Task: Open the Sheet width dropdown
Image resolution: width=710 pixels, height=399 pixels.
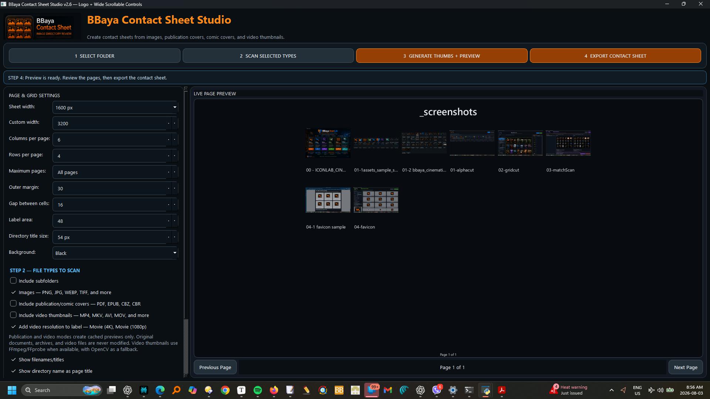Action: click(115, 108)
